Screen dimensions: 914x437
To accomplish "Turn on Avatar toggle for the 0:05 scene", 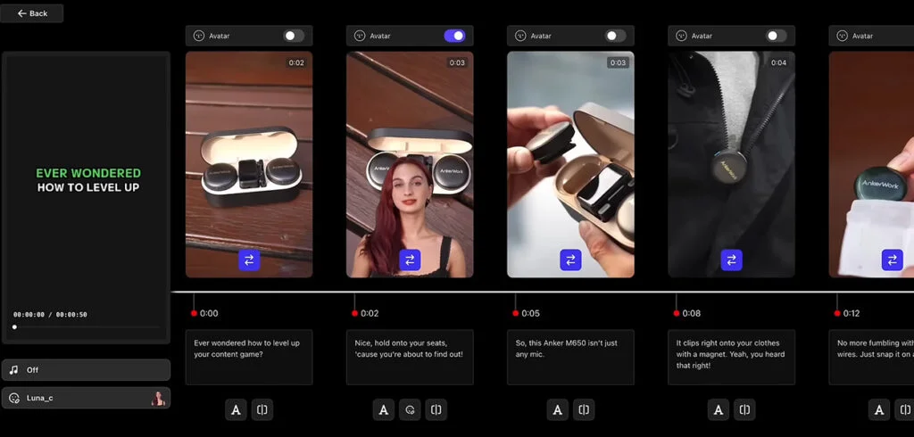I will pyautogui.click(x=615, y=36).
